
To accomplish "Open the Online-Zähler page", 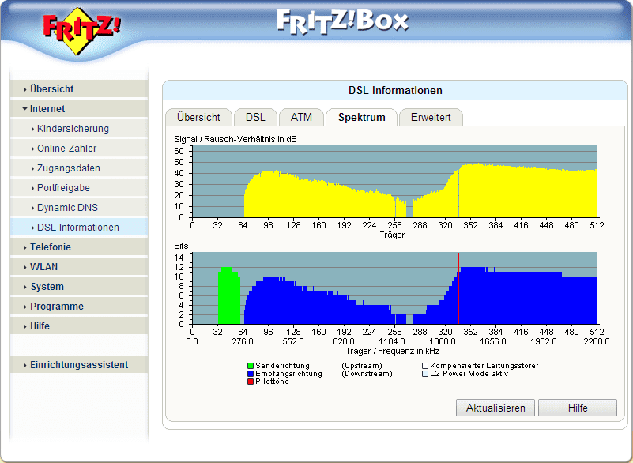I will tap(67, 149).
